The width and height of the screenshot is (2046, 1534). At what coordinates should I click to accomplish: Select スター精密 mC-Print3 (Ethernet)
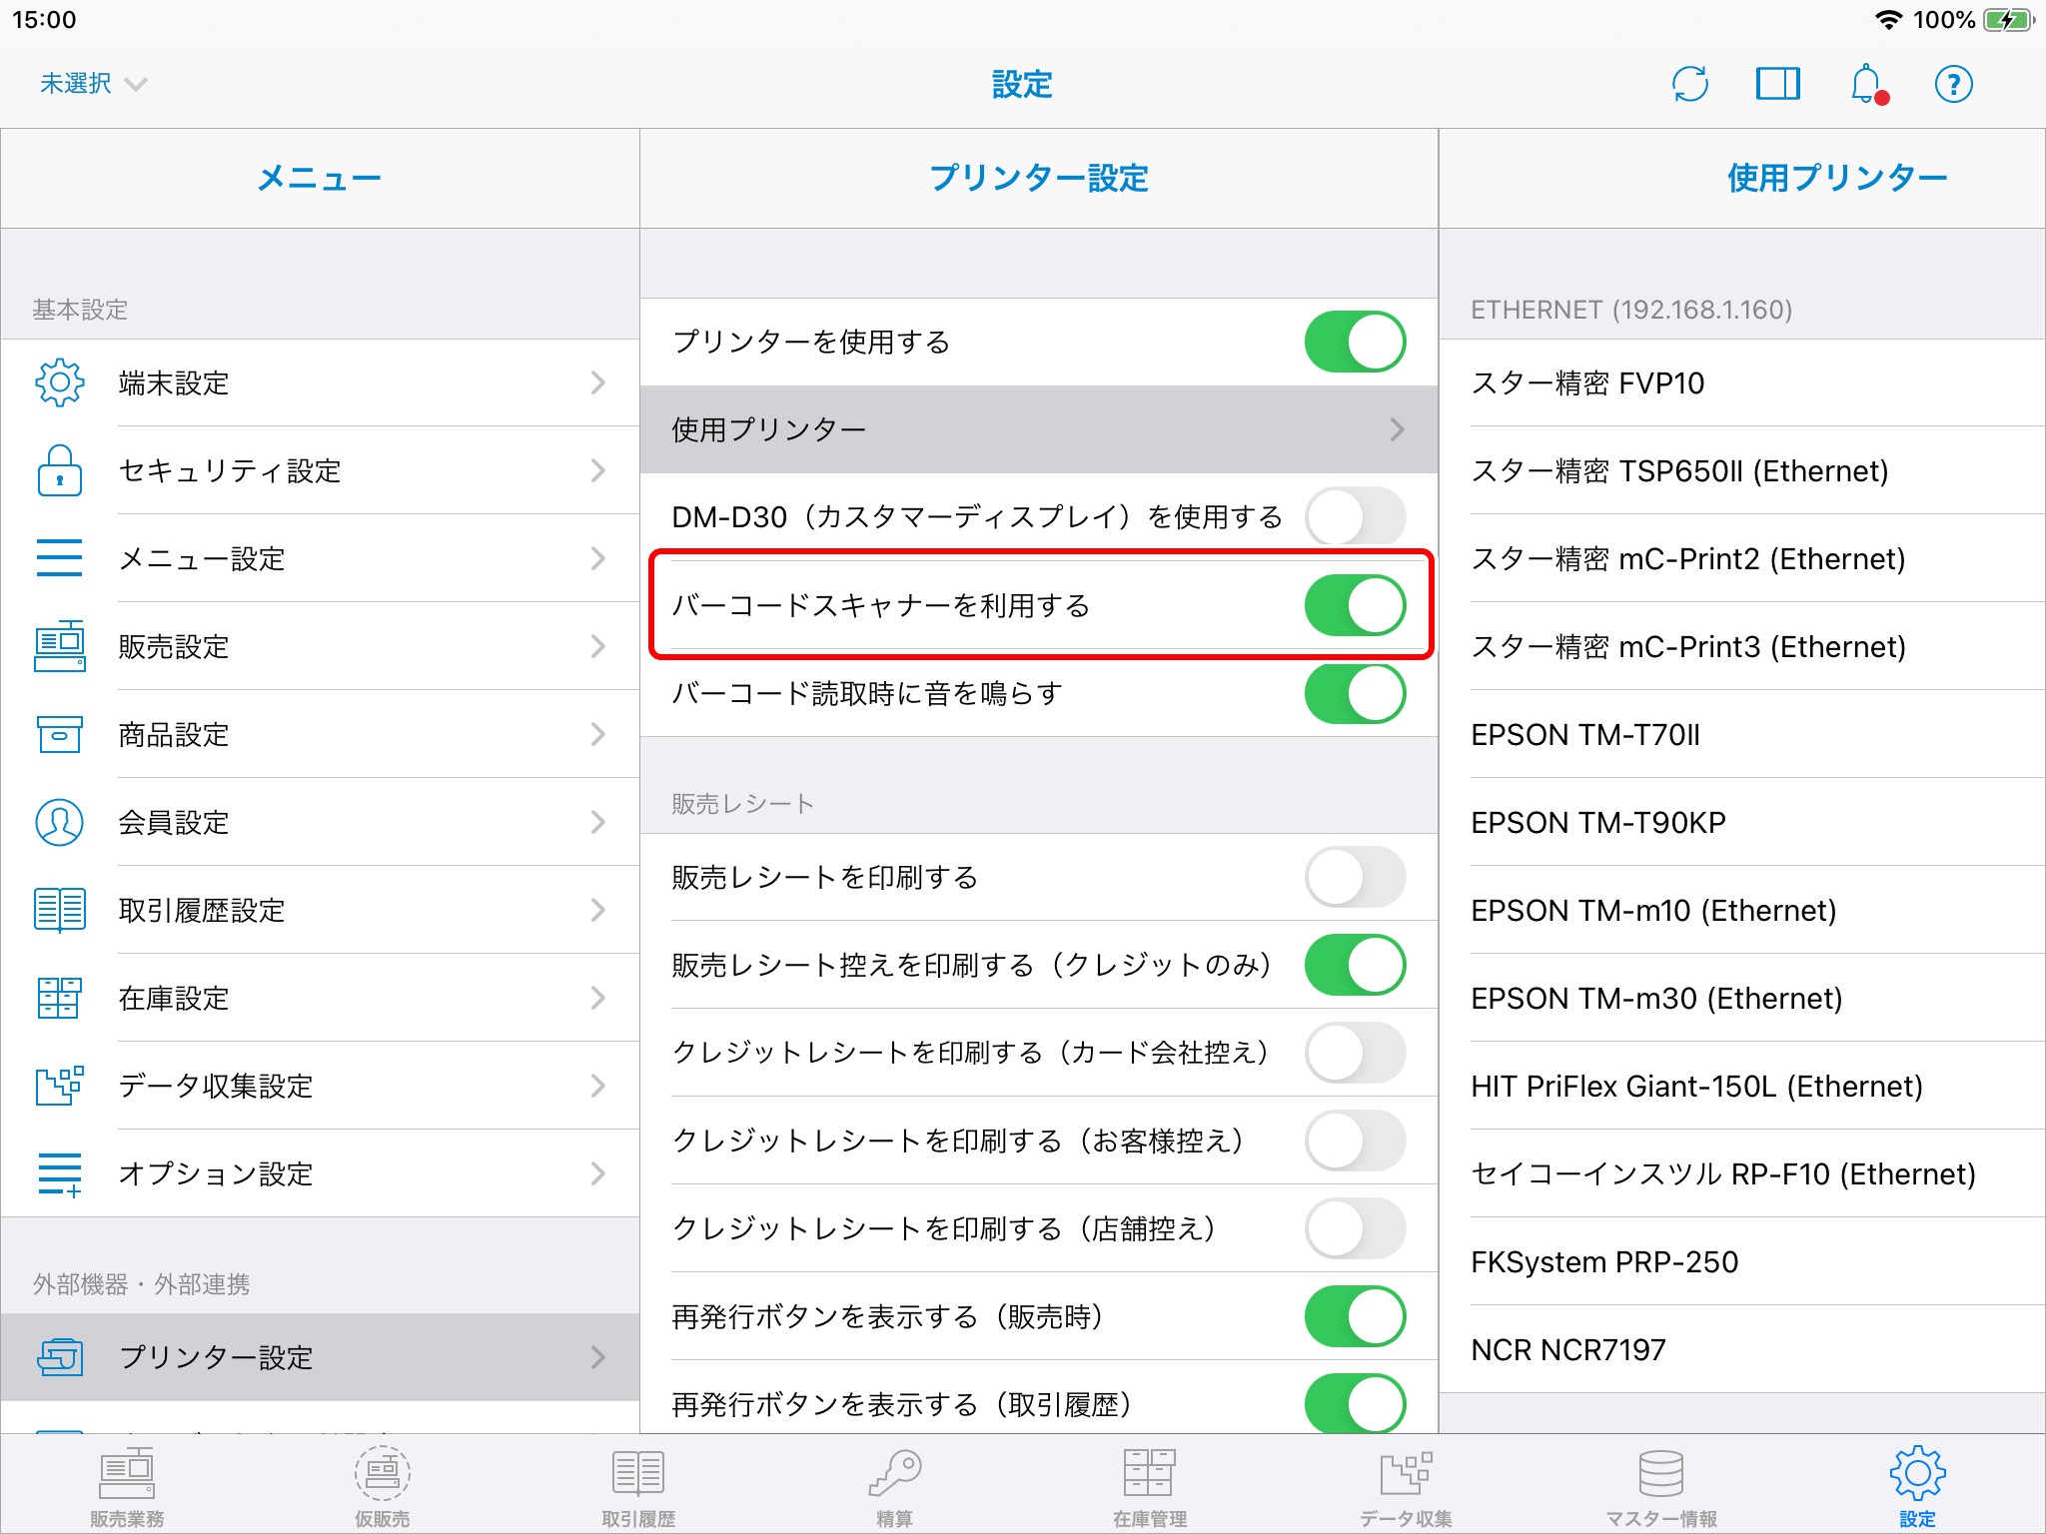[x=1742, y=646]
